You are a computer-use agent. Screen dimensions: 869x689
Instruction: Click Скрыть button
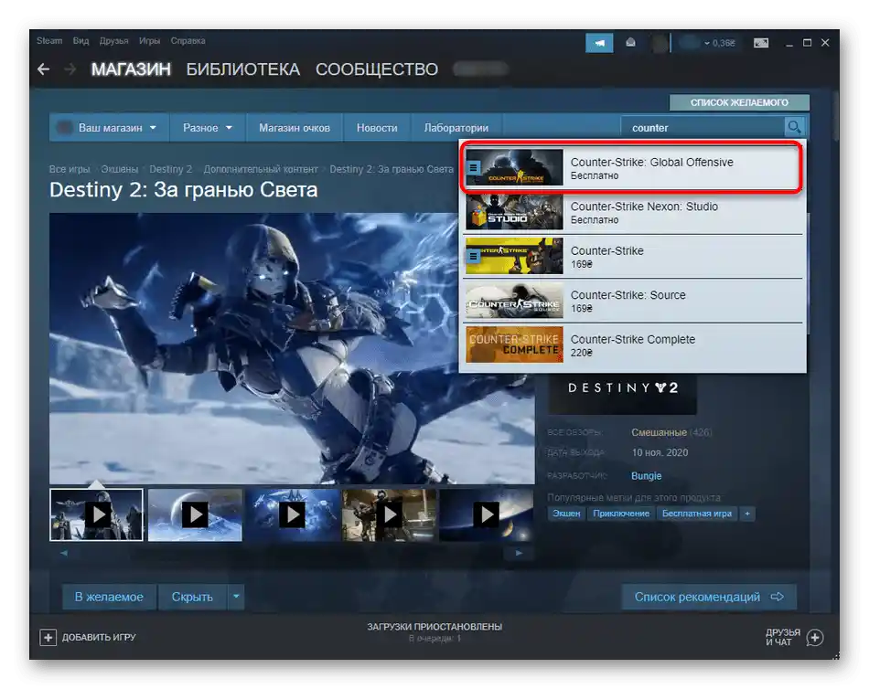point(192,597)
